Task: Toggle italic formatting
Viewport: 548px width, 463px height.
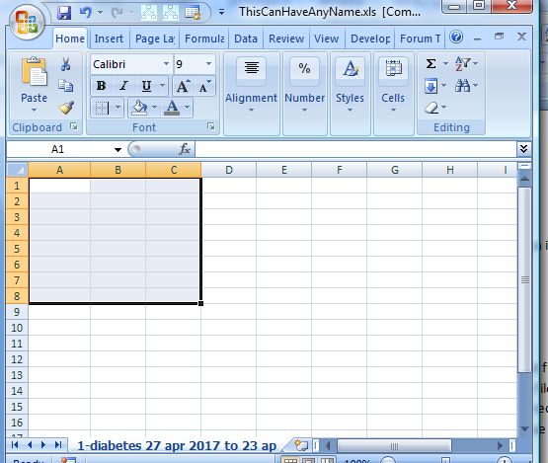Action: tap(123, 86)
